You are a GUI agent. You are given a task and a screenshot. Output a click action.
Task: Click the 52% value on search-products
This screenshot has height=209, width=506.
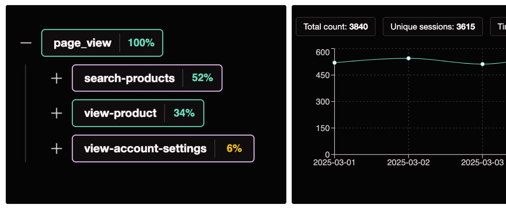202,78
